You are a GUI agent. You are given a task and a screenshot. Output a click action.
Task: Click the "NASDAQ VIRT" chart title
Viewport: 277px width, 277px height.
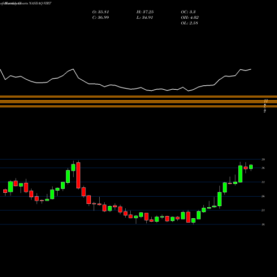(x=40, y=3)
